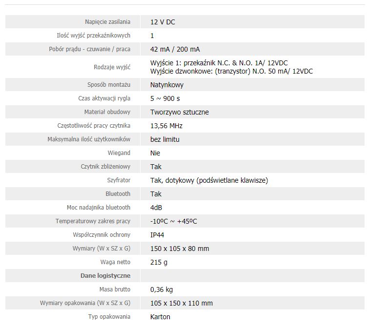Select the IP44 protection rating value
This screenshot has height=327, width=368.
[x=157, y=235]
